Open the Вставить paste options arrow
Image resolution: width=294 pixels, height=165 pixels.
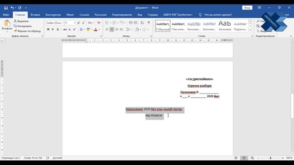pos(7,32)
